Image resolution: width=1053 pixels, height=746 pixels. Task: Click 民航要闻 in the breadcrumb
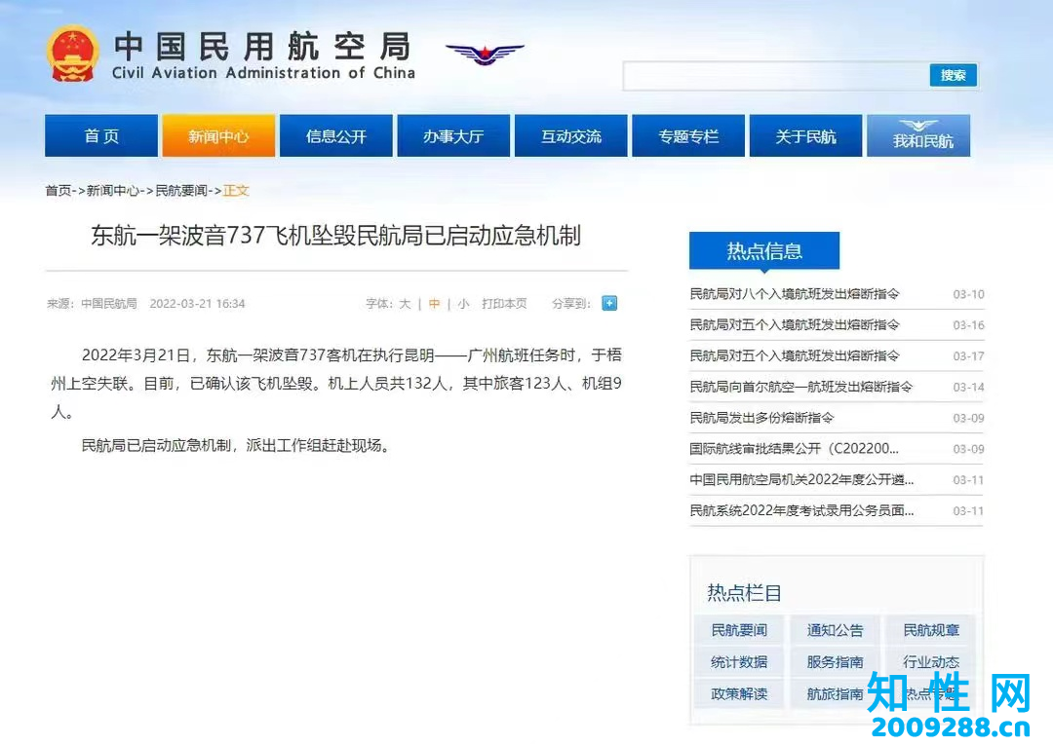[181, 191]
